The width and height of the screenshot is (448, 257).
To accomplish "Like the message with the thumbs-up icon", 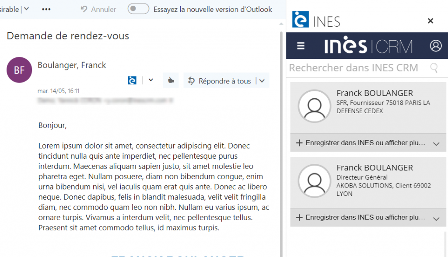I will coord(170,80).
